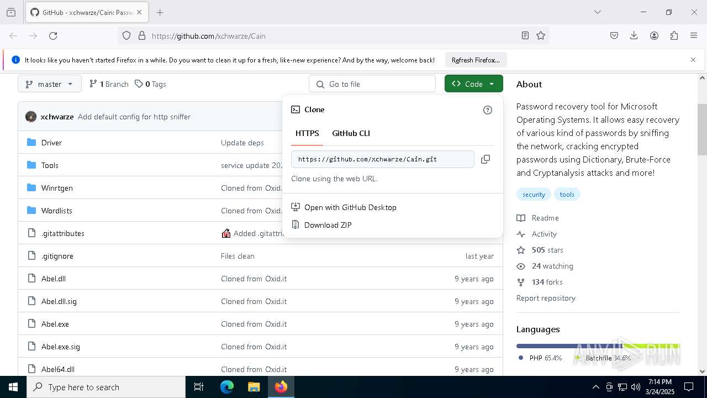The width and height of the screenshot is (707, 398).
Task: View the 134 forks link
Action: [547, 282]
